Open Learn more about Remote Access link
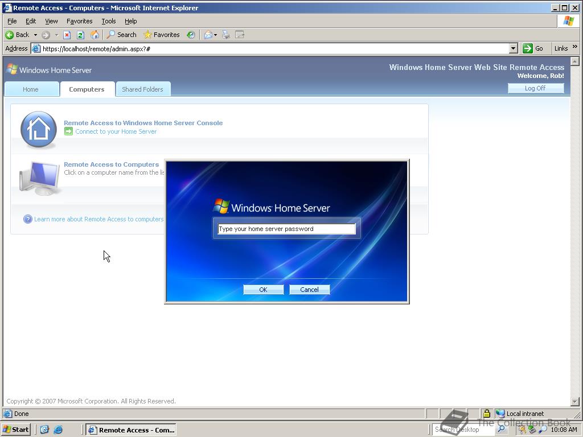The image size is (583, 437). (99, 219)
